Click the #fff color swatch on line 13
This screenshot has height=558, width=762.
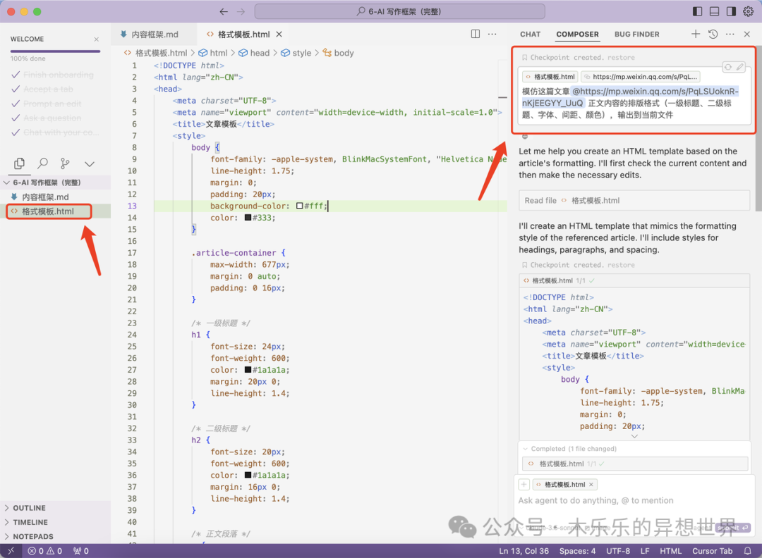[300, 206]
